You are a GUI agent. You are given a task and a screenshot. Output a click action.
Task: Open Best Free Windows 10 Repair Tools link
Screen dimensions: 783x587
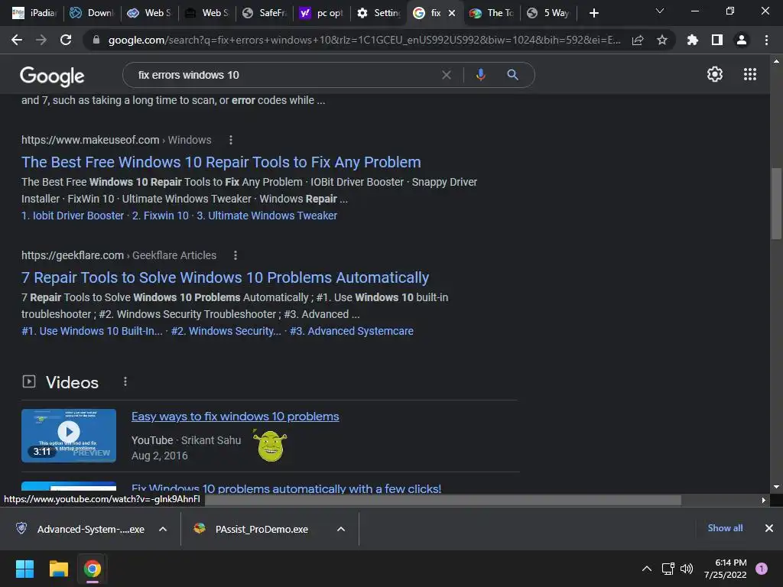click(221, 162)
